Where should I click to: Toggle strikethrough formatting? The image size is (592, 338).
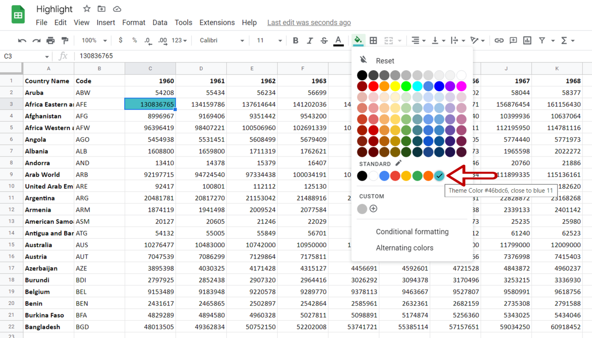pyautogui.click(x=324, y=41)
